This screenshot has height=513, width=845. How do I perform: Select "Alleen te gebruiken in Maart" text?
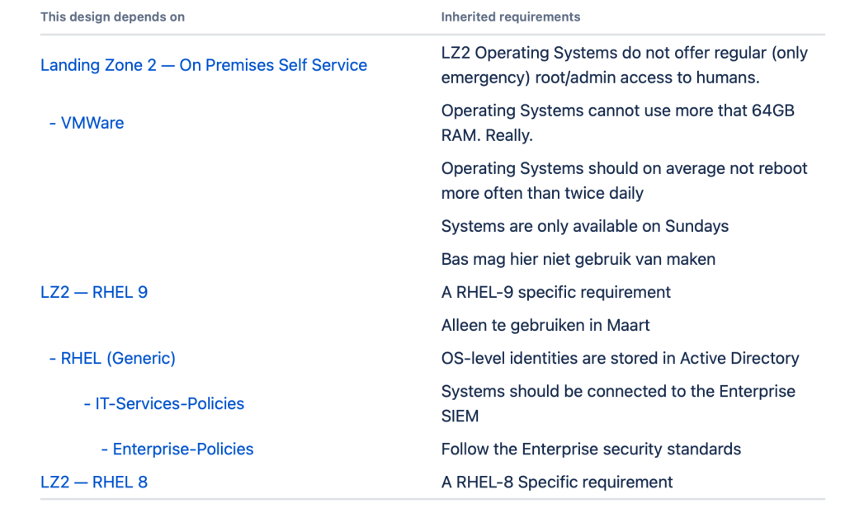point(545,325)
